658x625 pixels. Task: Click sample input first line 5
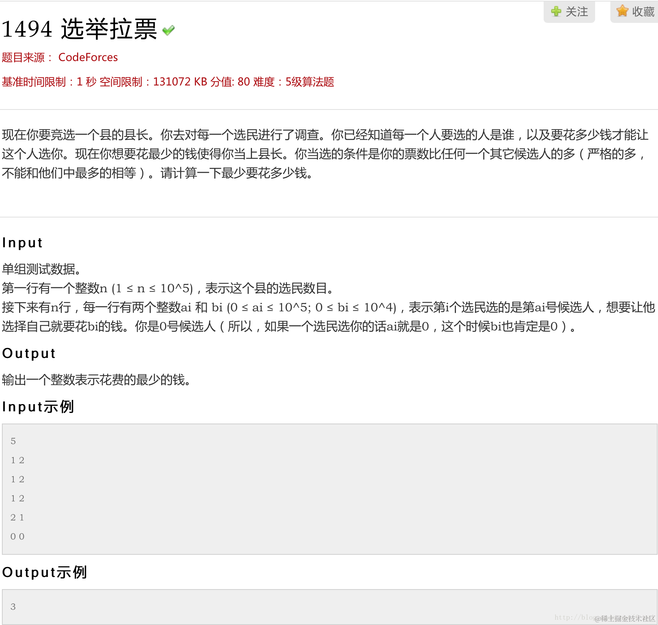point(13,441)
